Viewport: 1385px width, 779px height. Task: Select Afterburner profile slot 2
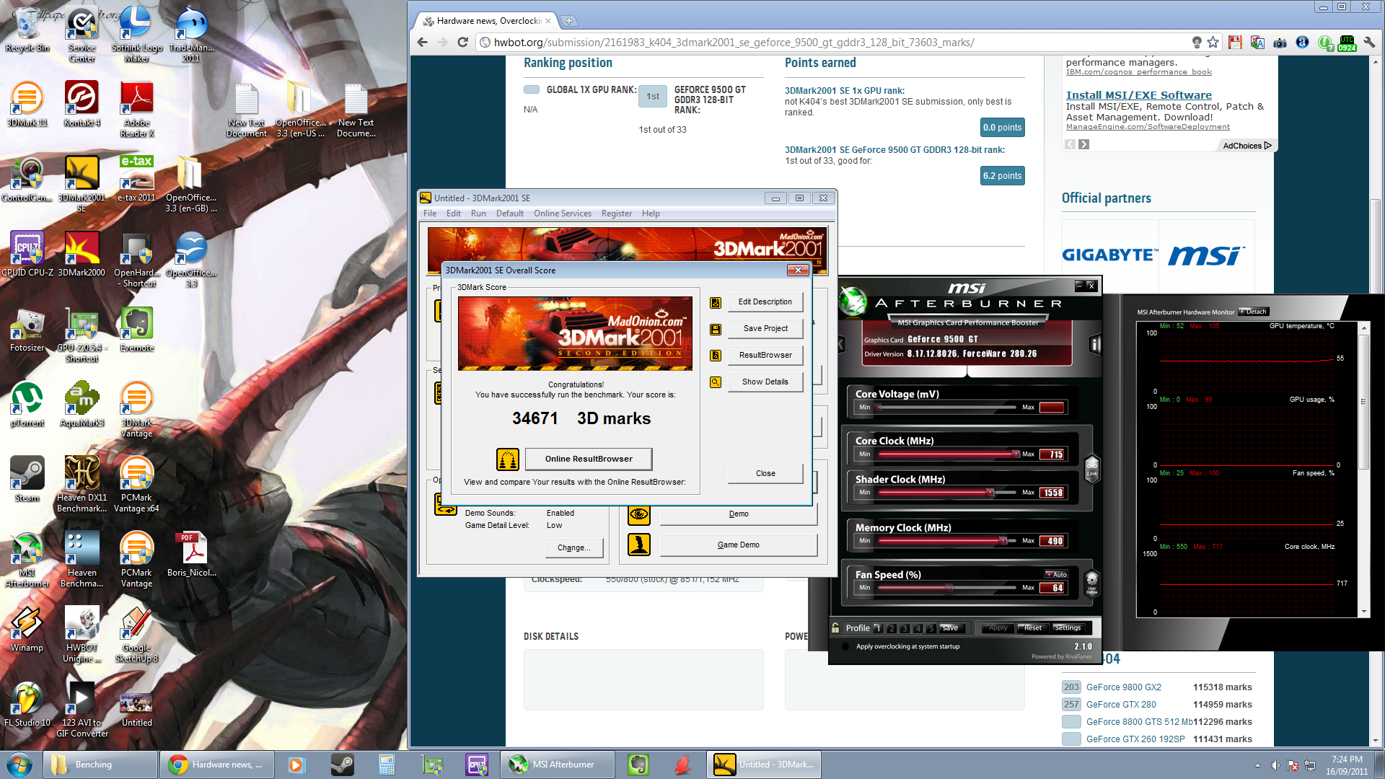pos(892,628)
